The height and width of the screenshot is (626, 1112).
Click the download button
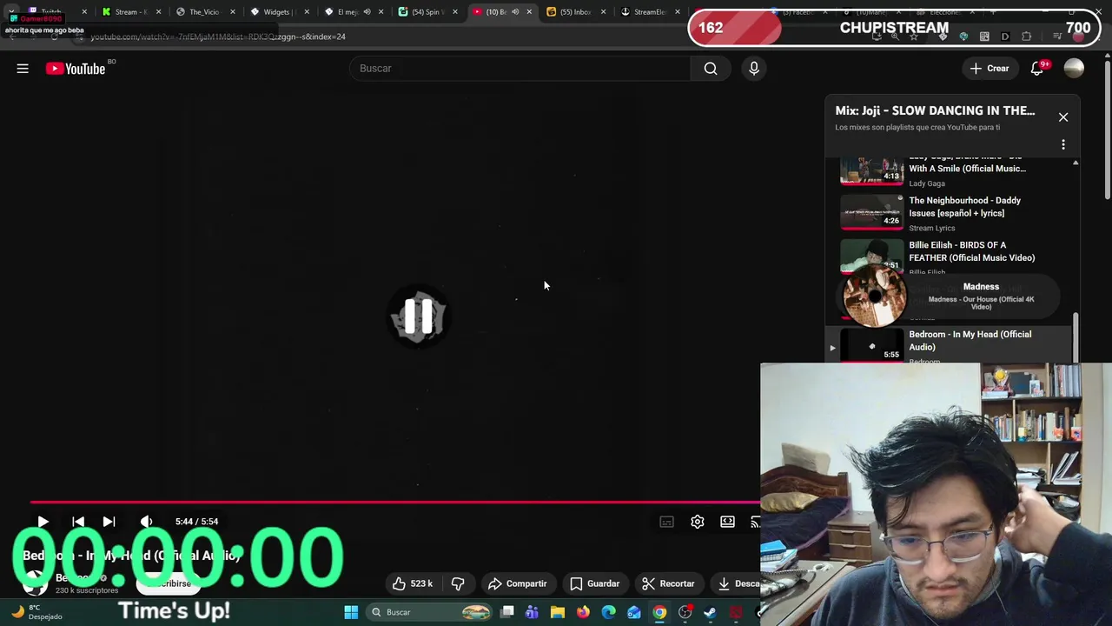[737, 583]
